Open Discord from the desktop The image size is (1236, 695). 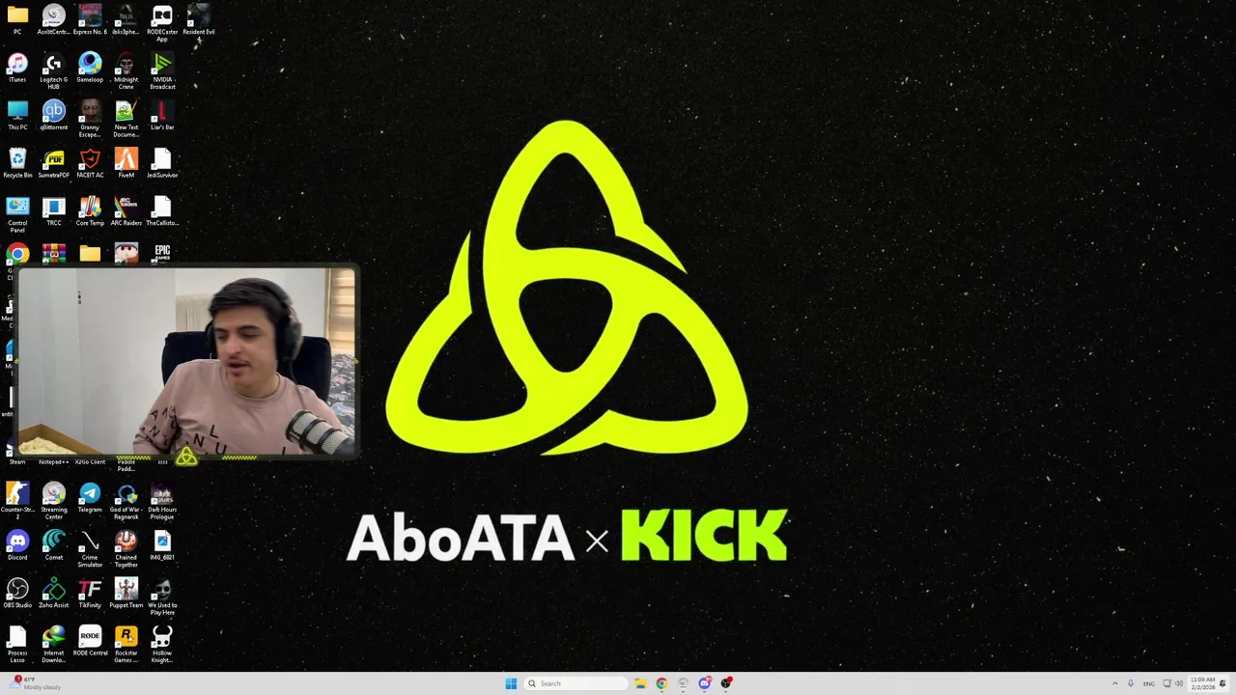[17, 544]
